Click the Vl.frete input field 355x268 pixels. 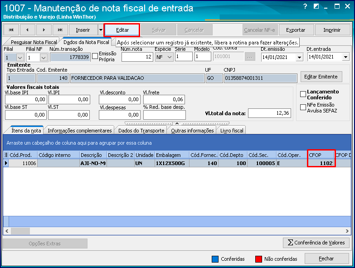tap(164, 99)
